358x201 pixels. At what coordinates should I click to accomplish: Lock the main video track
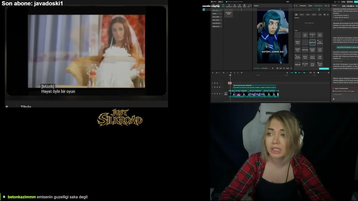pos(215,94)
